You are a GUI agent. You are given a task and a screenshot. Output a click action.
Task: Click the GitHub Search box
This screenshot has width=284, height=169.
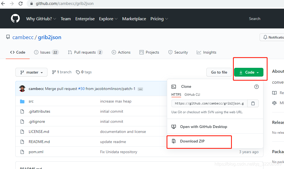254,19
